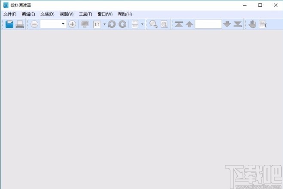
Task: Choose the page layout mode icon
Action: pos(135,24)
